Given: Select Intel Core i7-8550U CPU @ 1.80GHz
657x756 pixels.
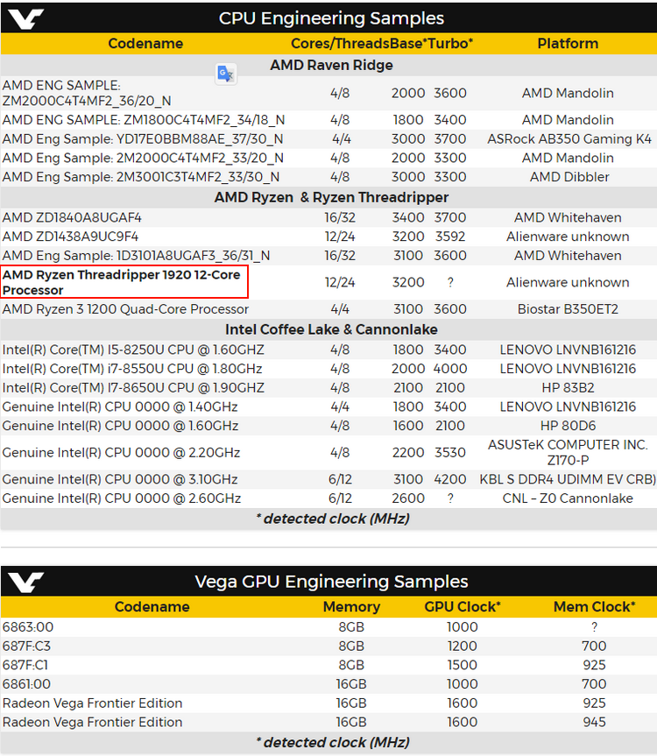Looking at the screenshot, I should coord(132,369).
